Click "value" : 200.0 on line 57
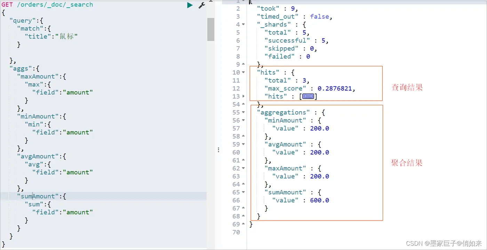The width and height of the screenshot is (487, 250). point(301,128)
